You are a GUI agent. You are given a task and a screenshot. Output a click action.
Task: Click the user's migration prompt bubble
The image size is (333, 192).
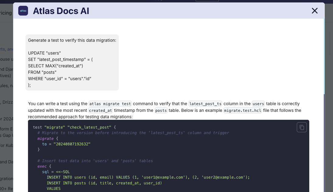tap(72, 62)
